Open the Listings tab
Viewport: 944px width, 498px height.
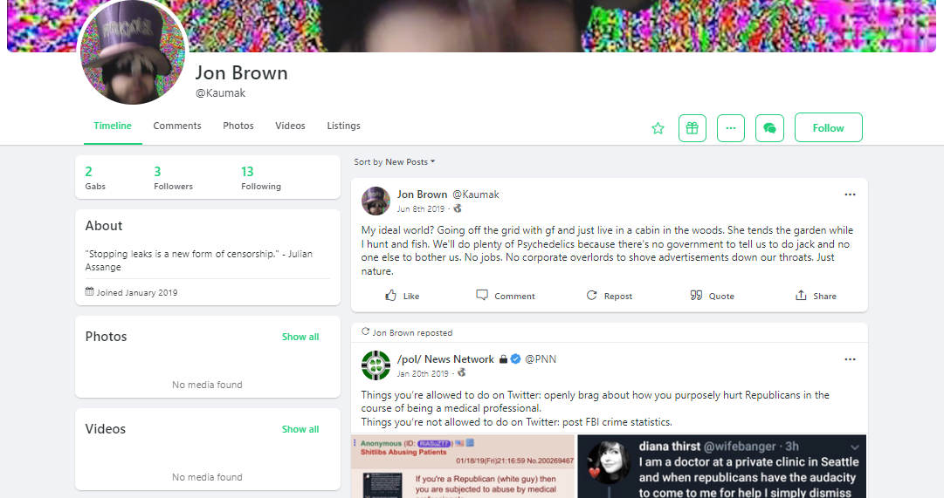tap(344, 126)
